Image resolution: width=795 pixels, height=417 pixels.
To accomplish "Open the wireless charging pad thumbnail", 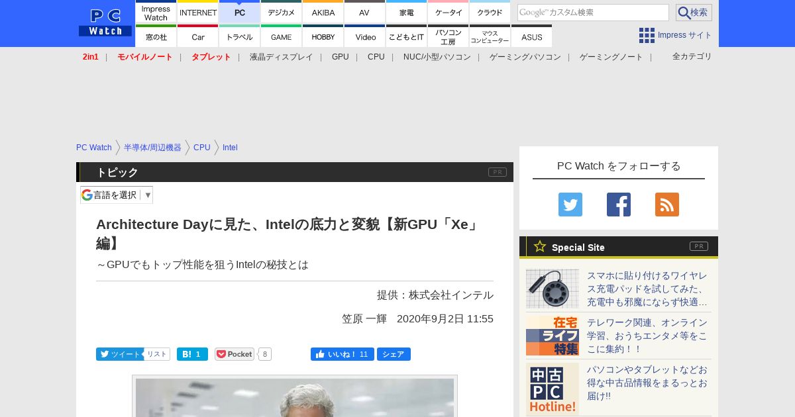I will click(553, 289).
